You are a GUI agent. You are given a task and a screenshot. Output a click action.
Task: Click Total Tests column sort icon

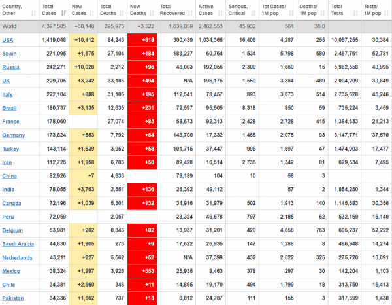click(x=355, y=13)
